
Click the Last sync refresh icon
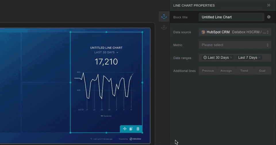[x=91, y=139]
